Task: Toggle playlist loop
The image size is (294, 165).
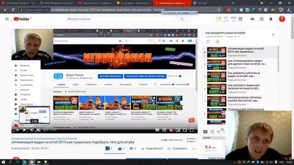Action: click(x=208, y=42)
